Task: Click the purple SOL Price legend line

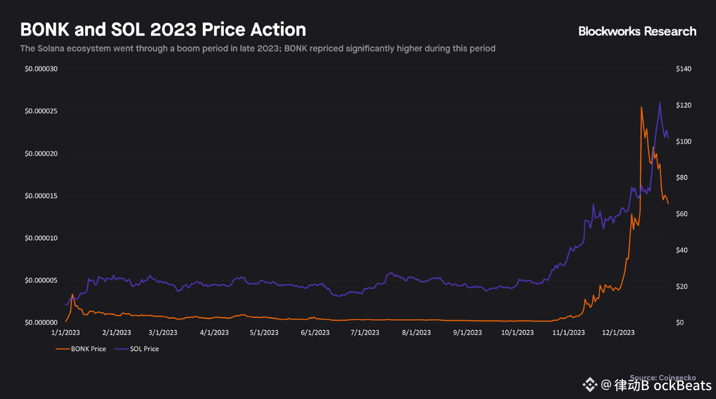Action: (x=121, y=349)
